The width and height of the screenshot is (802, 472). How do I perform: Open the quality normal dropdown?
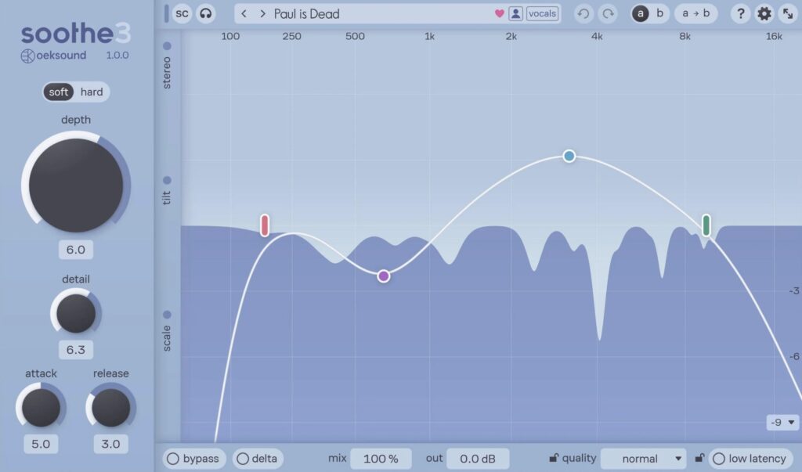click(x=644, y=459)
